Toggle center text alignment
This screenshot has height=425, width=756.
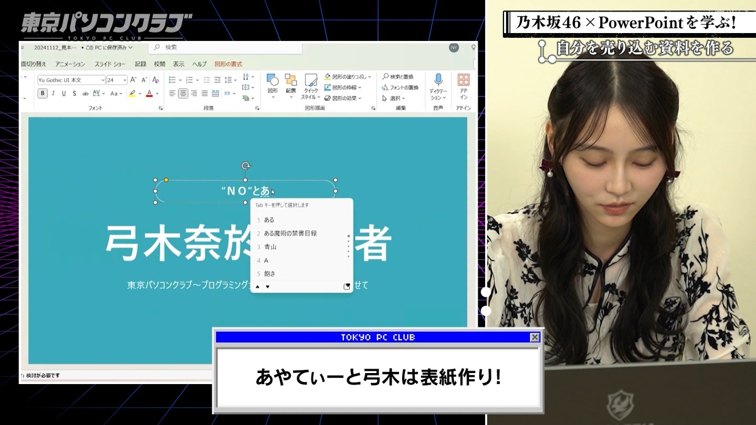pyautogui.click(x=183, y=93)
